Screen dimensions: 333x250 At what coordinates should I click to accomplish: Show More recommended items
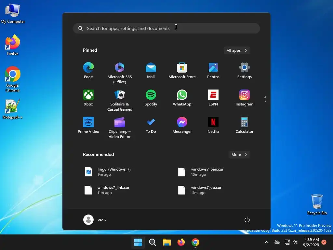coord(239,155)
